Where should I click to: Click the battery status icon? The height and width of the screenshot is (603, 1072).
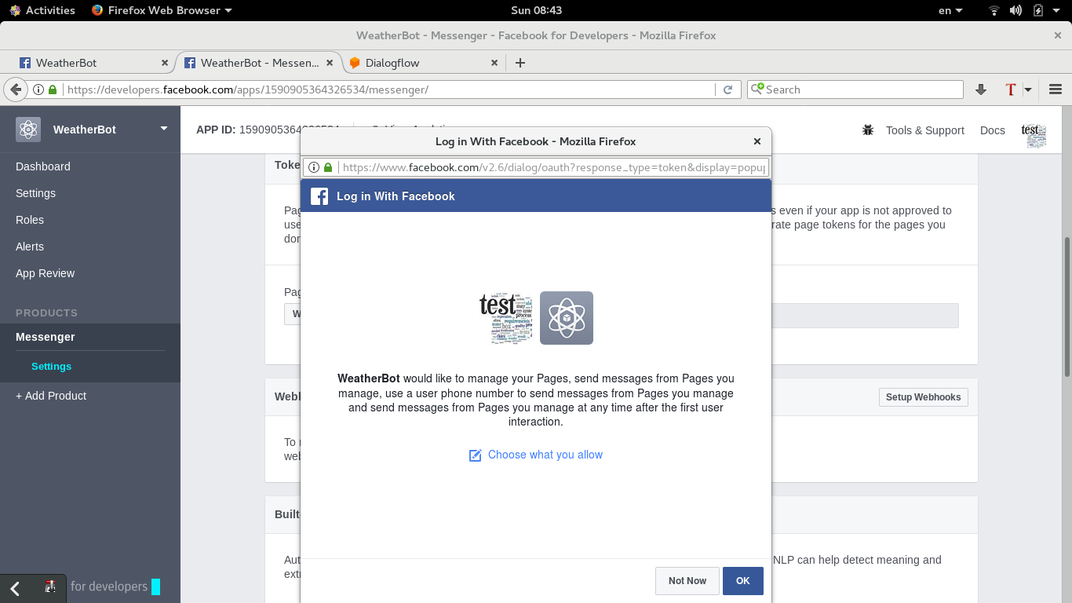tap(1037, 10)
